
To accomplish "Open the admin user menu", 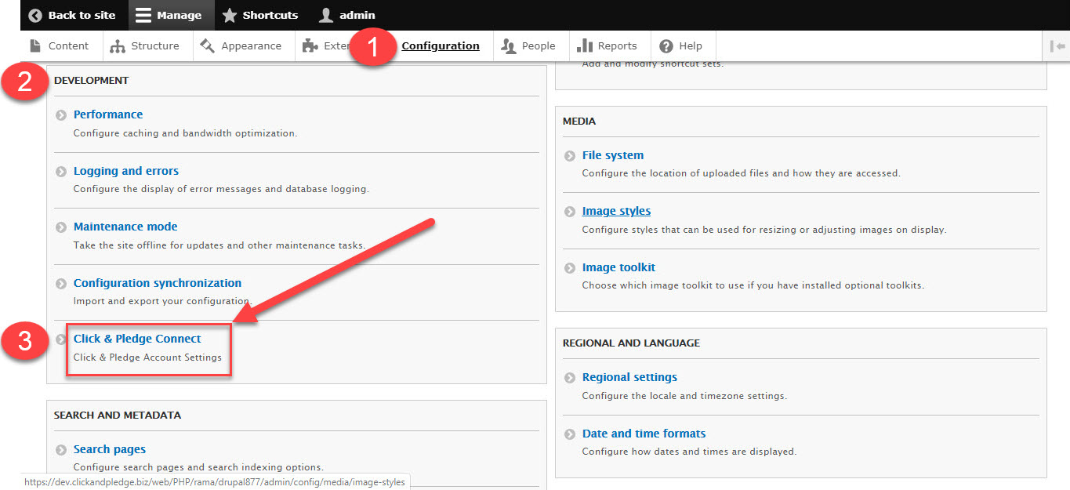I will click(347, 15).
